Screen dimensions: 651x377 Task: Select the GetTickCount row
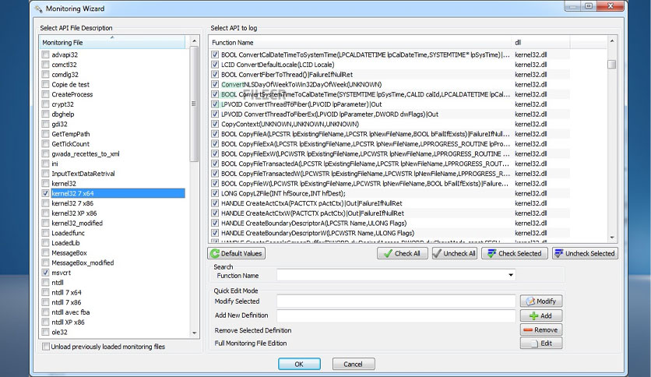pos(112,143)
